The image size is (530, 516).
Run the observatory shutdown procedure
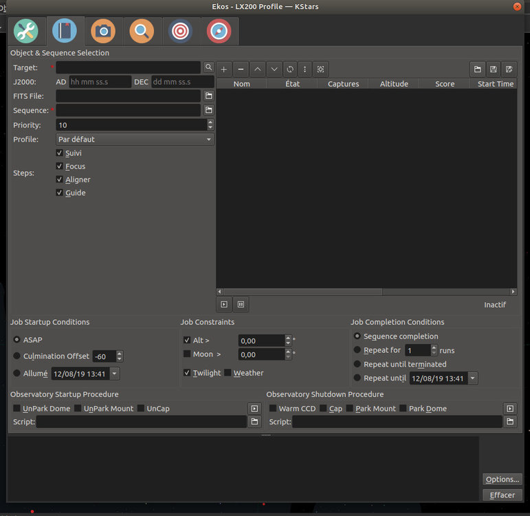point(510,409)
